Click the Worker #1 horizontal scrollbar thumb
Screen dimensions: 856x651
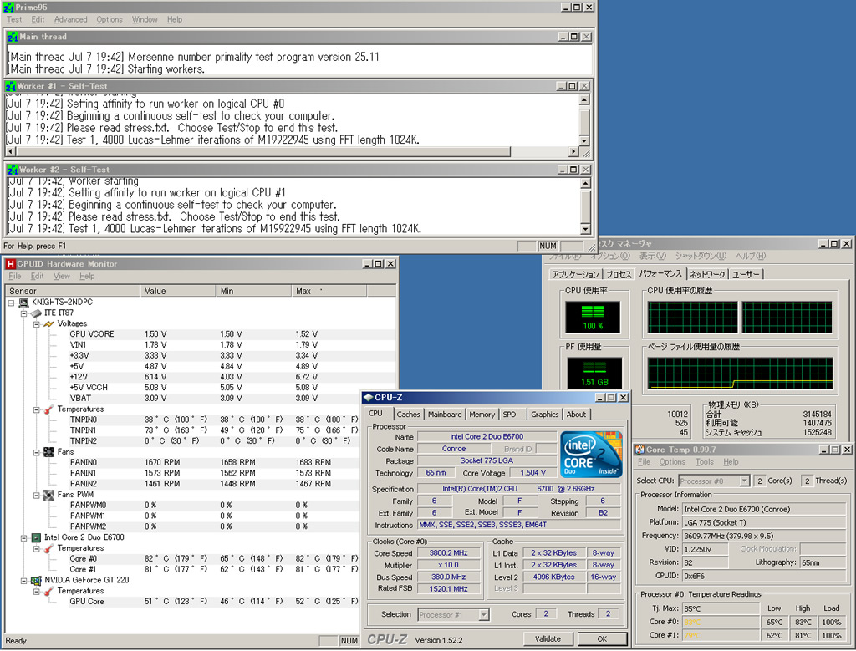262,152
